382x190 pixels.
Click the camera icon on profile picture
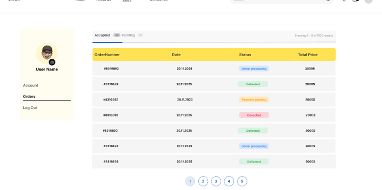52,62
